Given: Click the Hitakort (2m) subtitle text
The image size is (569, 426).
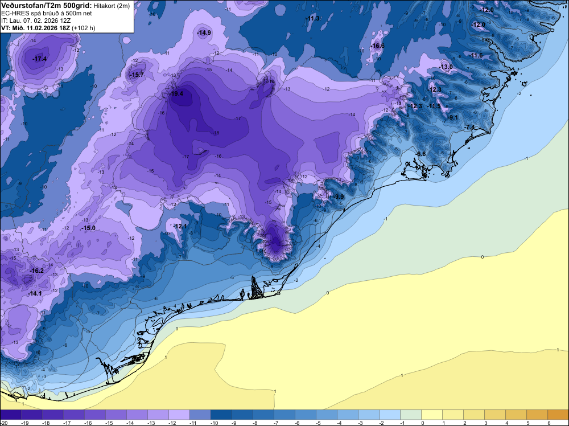Looking at the screenshot, I should pos(112,6).
